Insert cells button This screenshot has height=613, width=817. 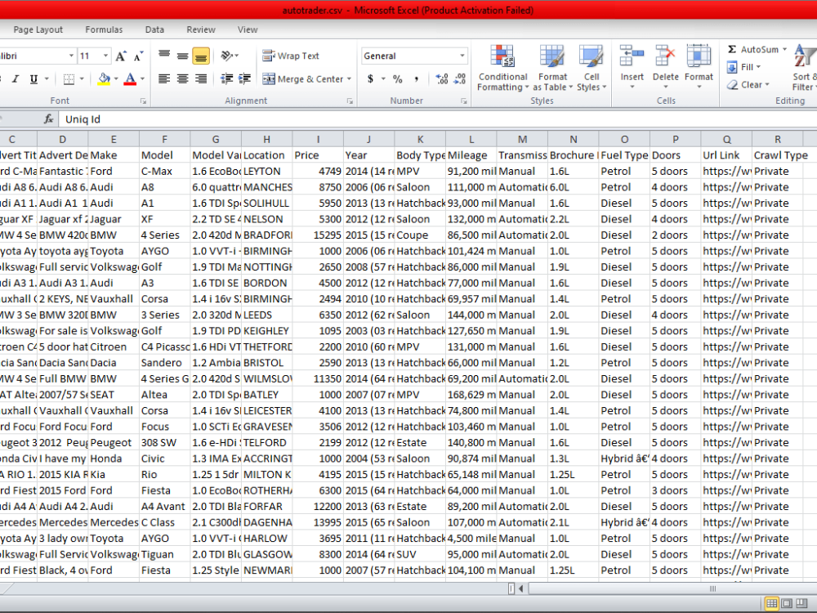(632, 67)
